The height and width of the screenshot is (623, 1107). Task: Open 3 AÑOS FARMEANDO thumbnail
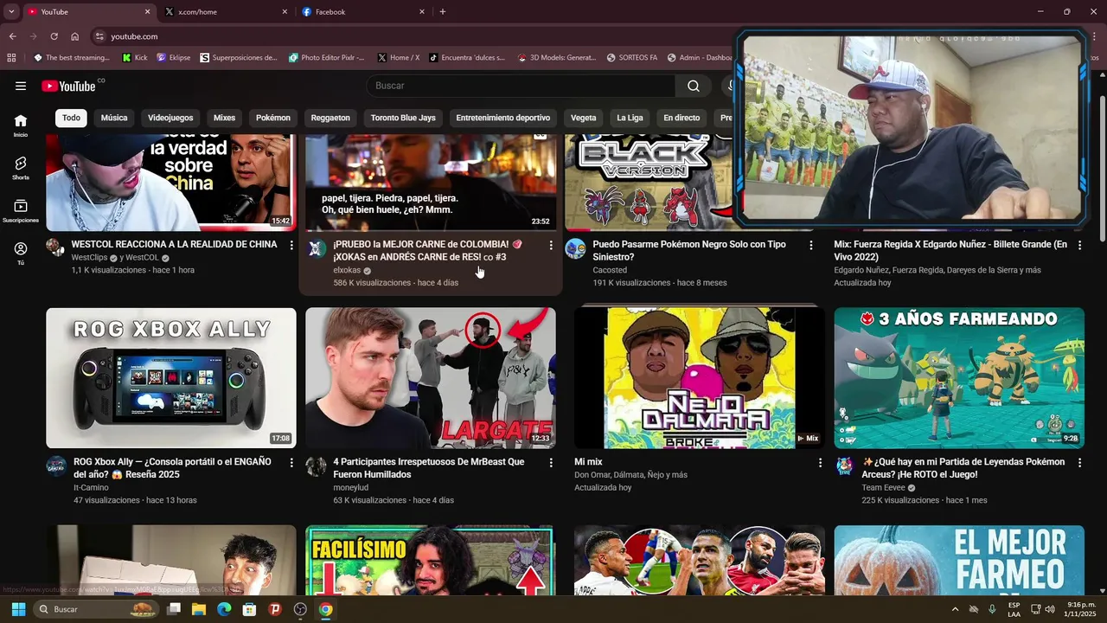(x=959, y=378)
